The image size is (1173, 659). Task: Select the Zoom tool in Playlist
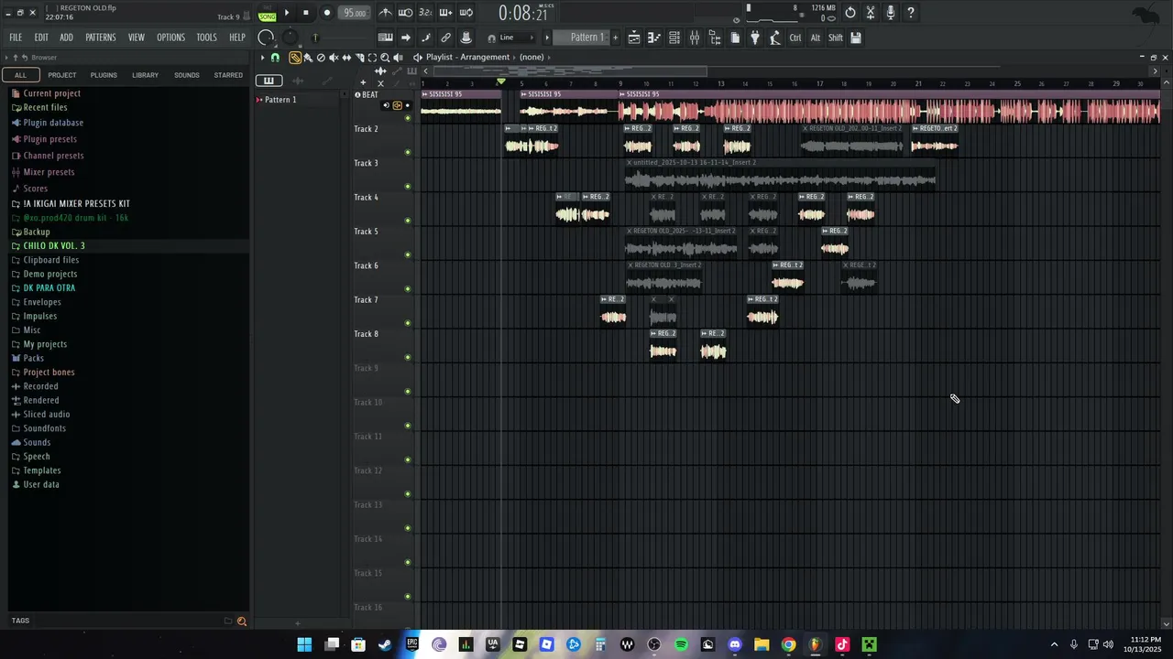(385, 57)
